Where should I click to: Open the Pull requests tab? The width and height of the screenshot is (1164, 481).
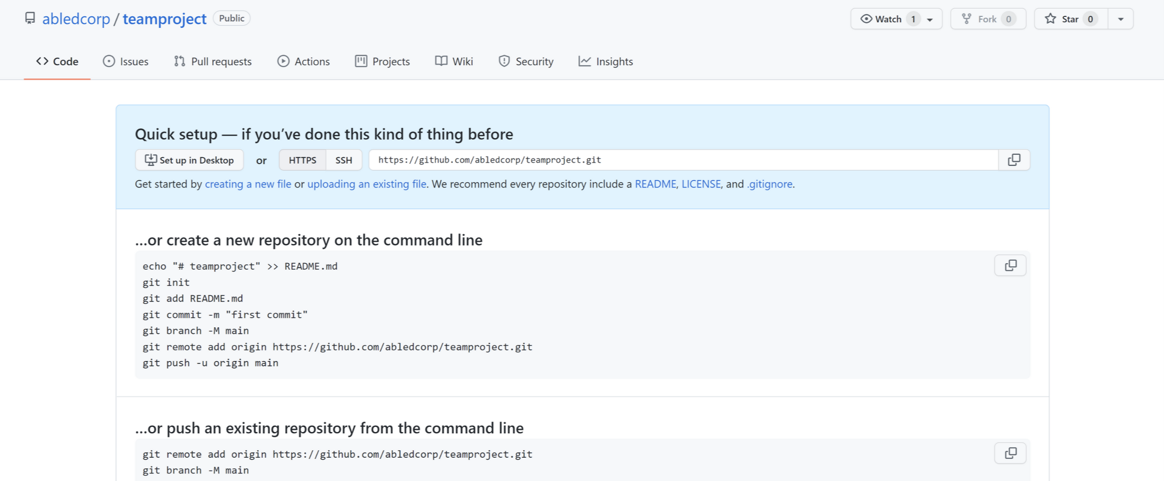pos(213,61)
